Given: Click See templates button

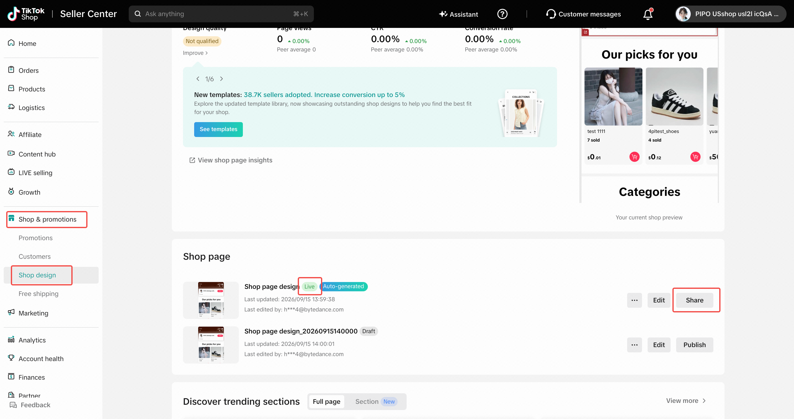Looking at the screenshot, I should [218, 130].
